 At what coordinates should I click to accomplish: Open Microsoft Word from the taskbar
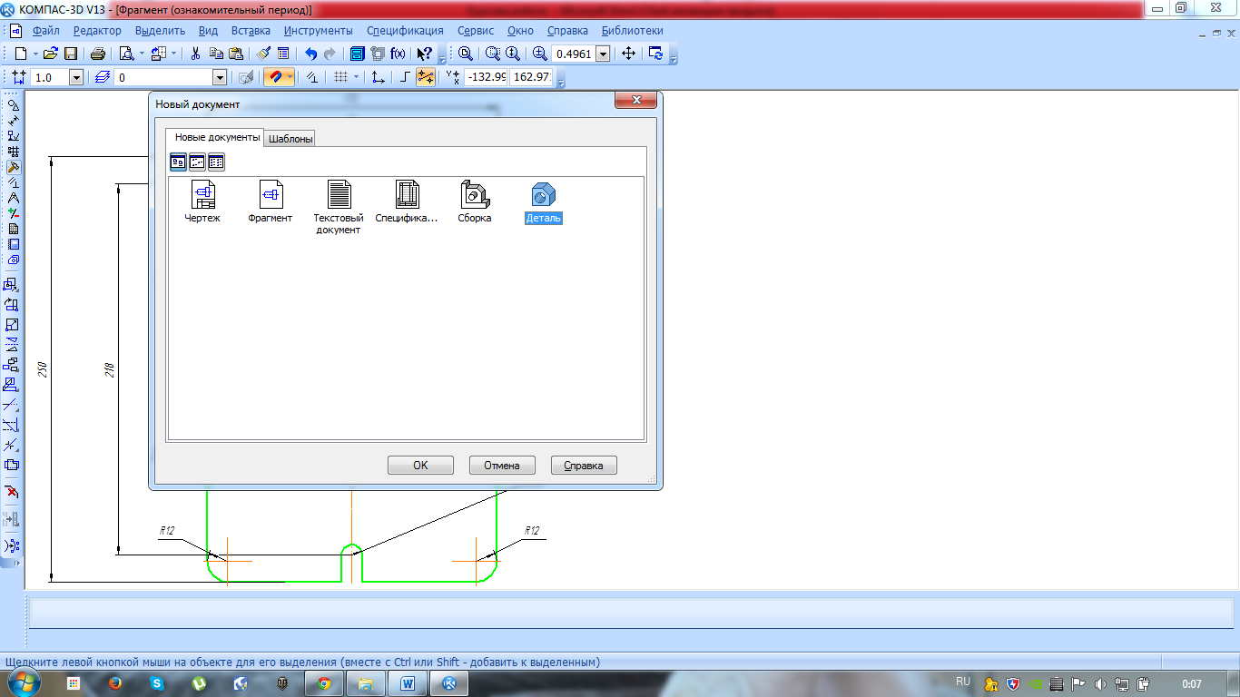tap(408, 683)
